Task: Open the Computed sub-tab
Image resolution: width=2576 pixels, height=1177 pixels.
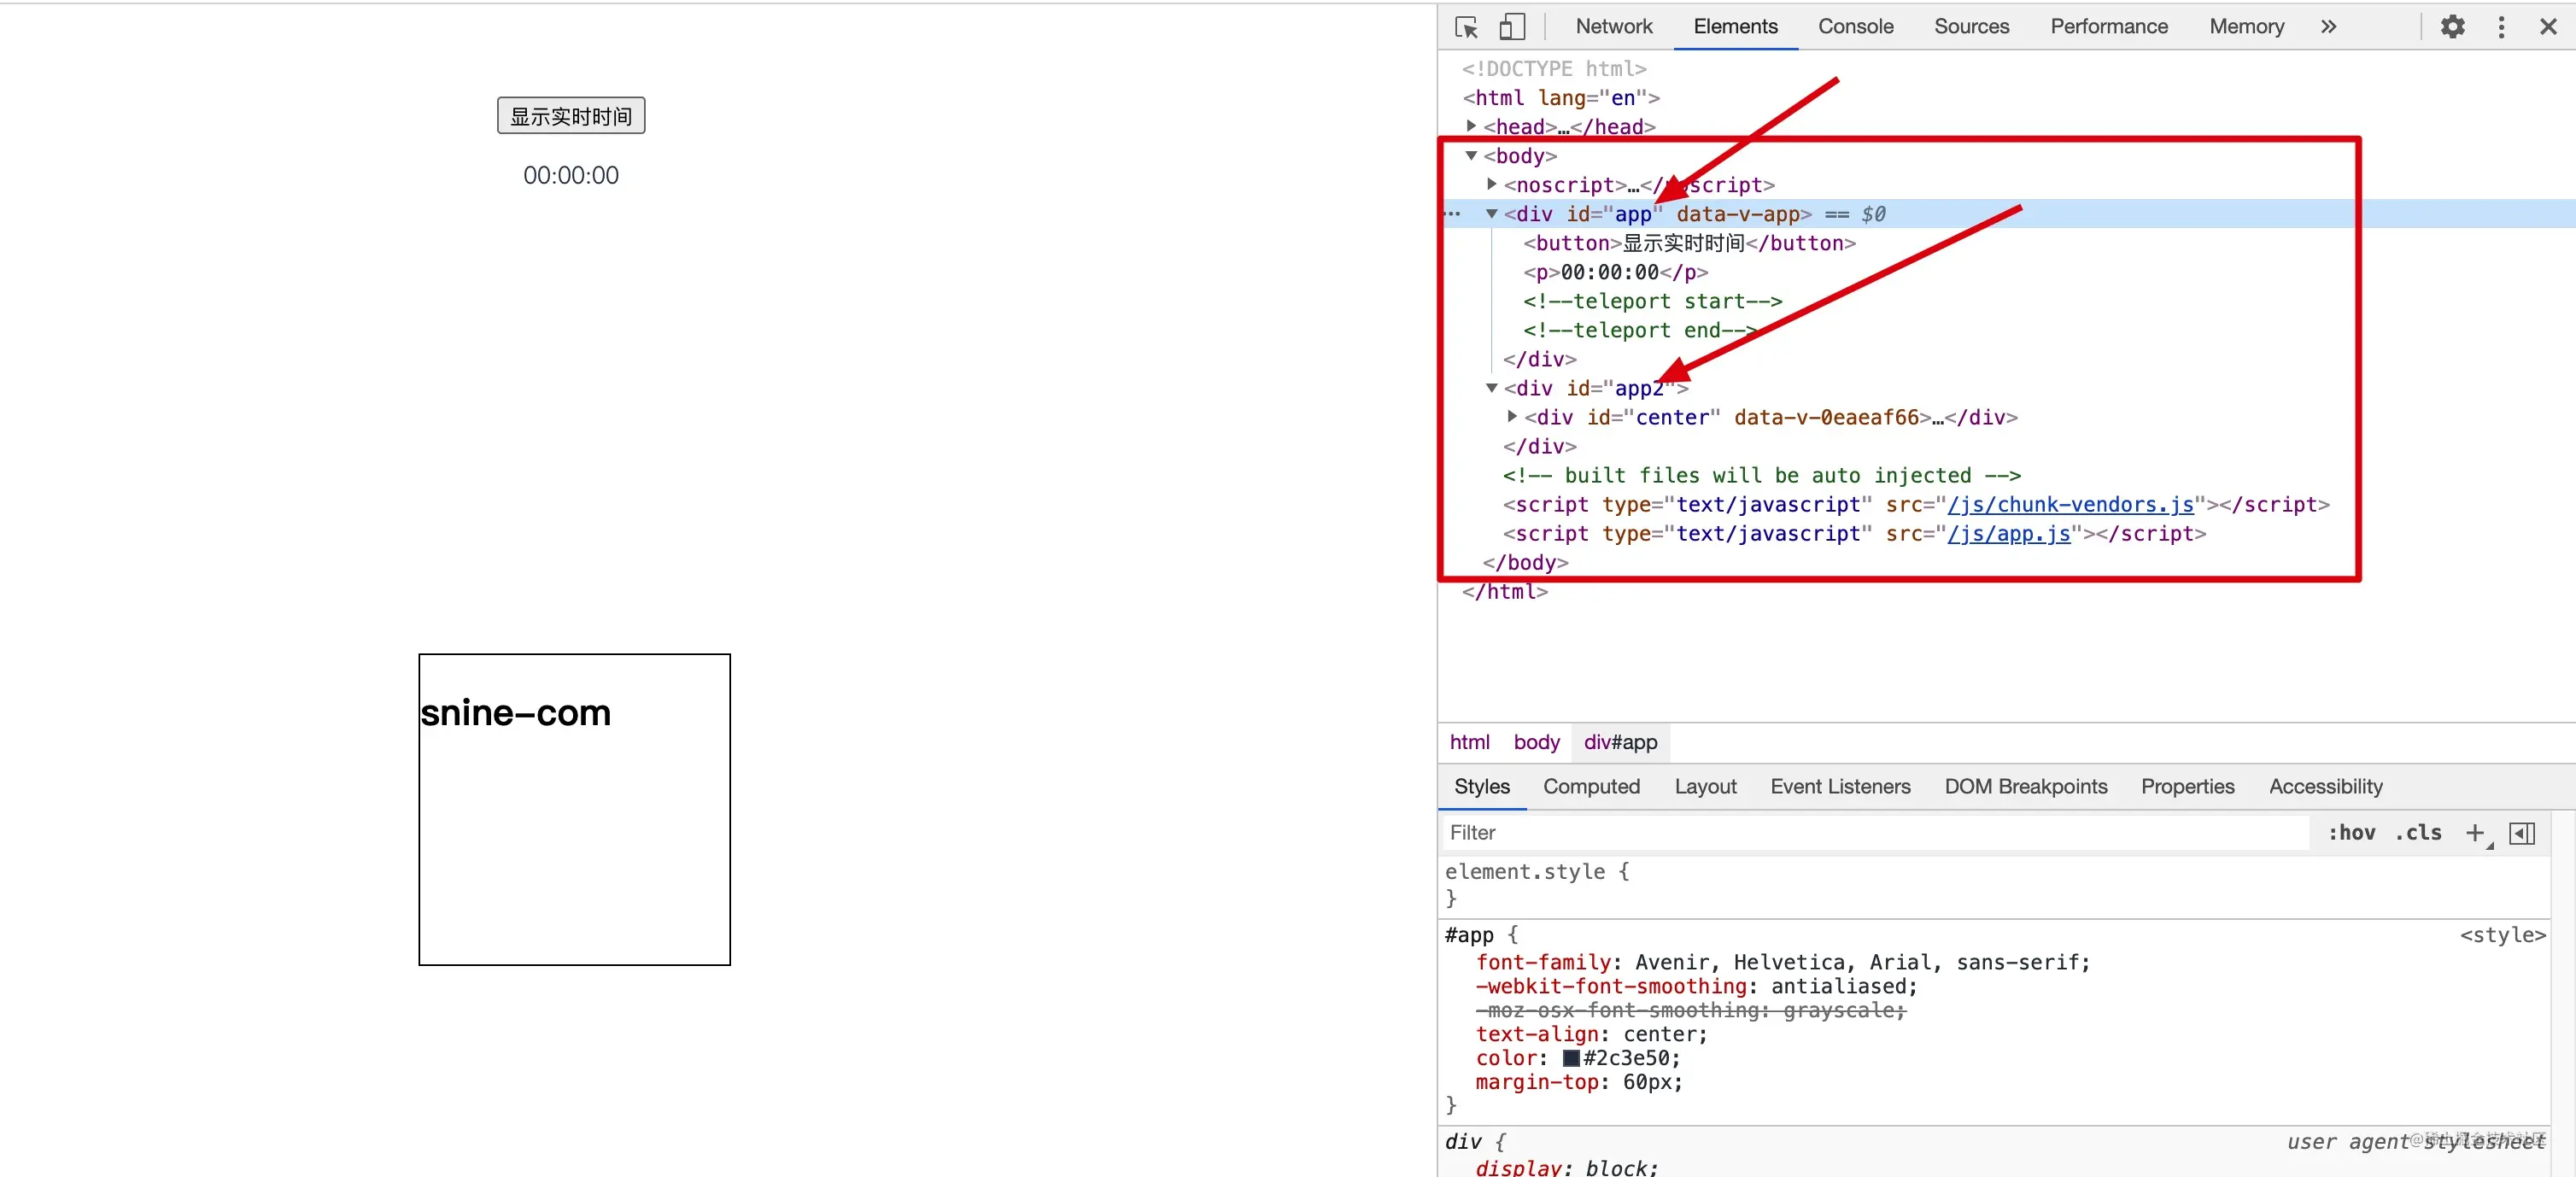Action: (1591, 787)
